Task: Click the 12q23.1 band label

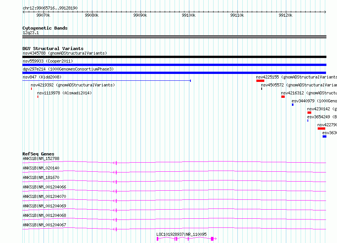Action: click(x=31, y=33)
